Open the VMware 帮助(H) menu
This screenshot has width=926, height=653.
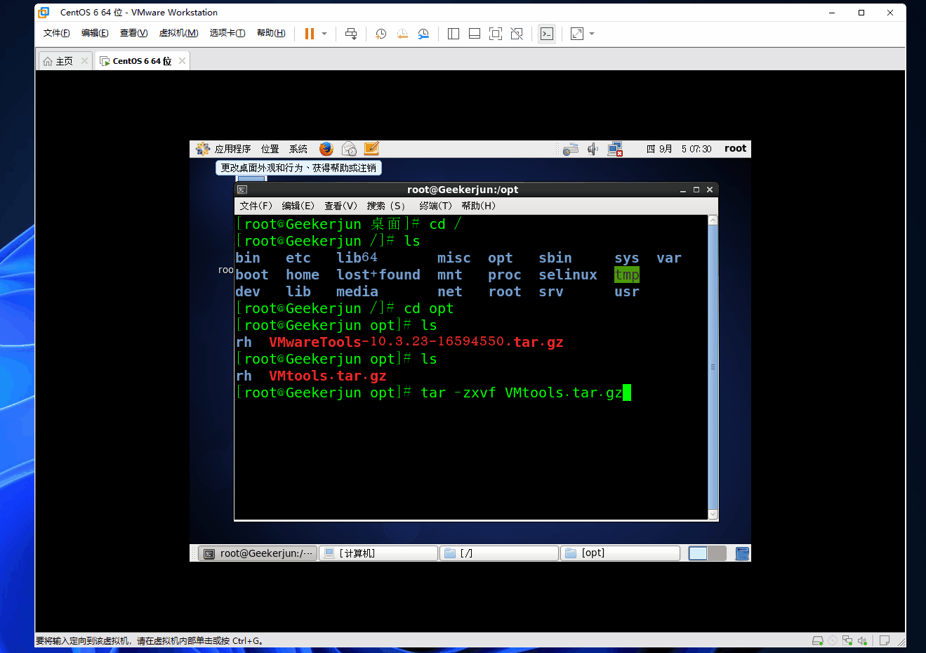(271, 33)
